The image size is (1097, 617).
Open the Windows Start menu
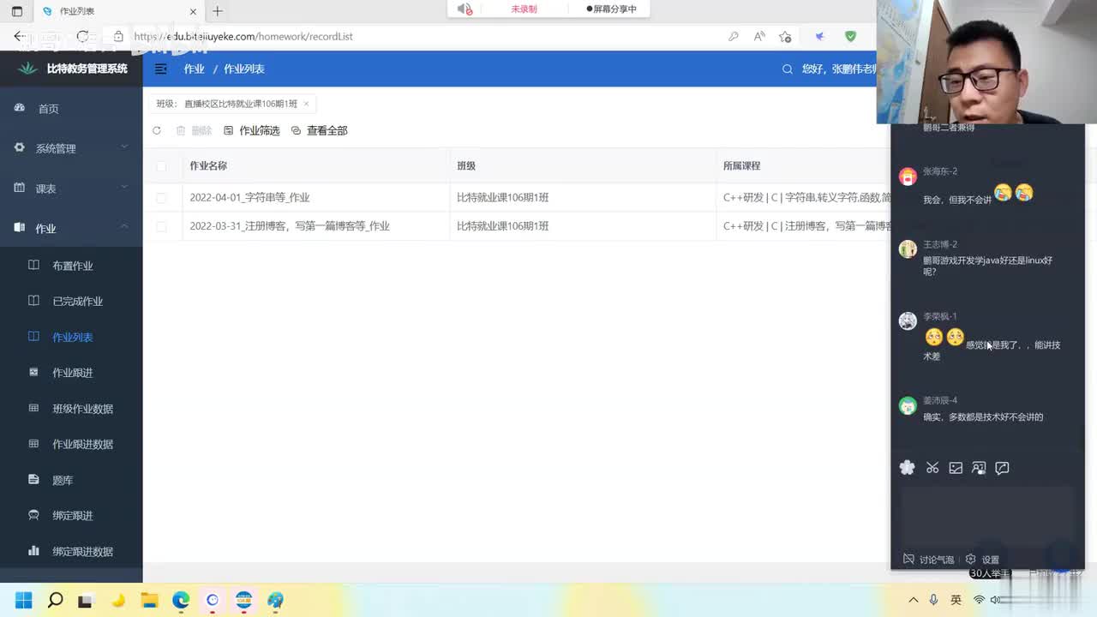click(x=23, y=600)
